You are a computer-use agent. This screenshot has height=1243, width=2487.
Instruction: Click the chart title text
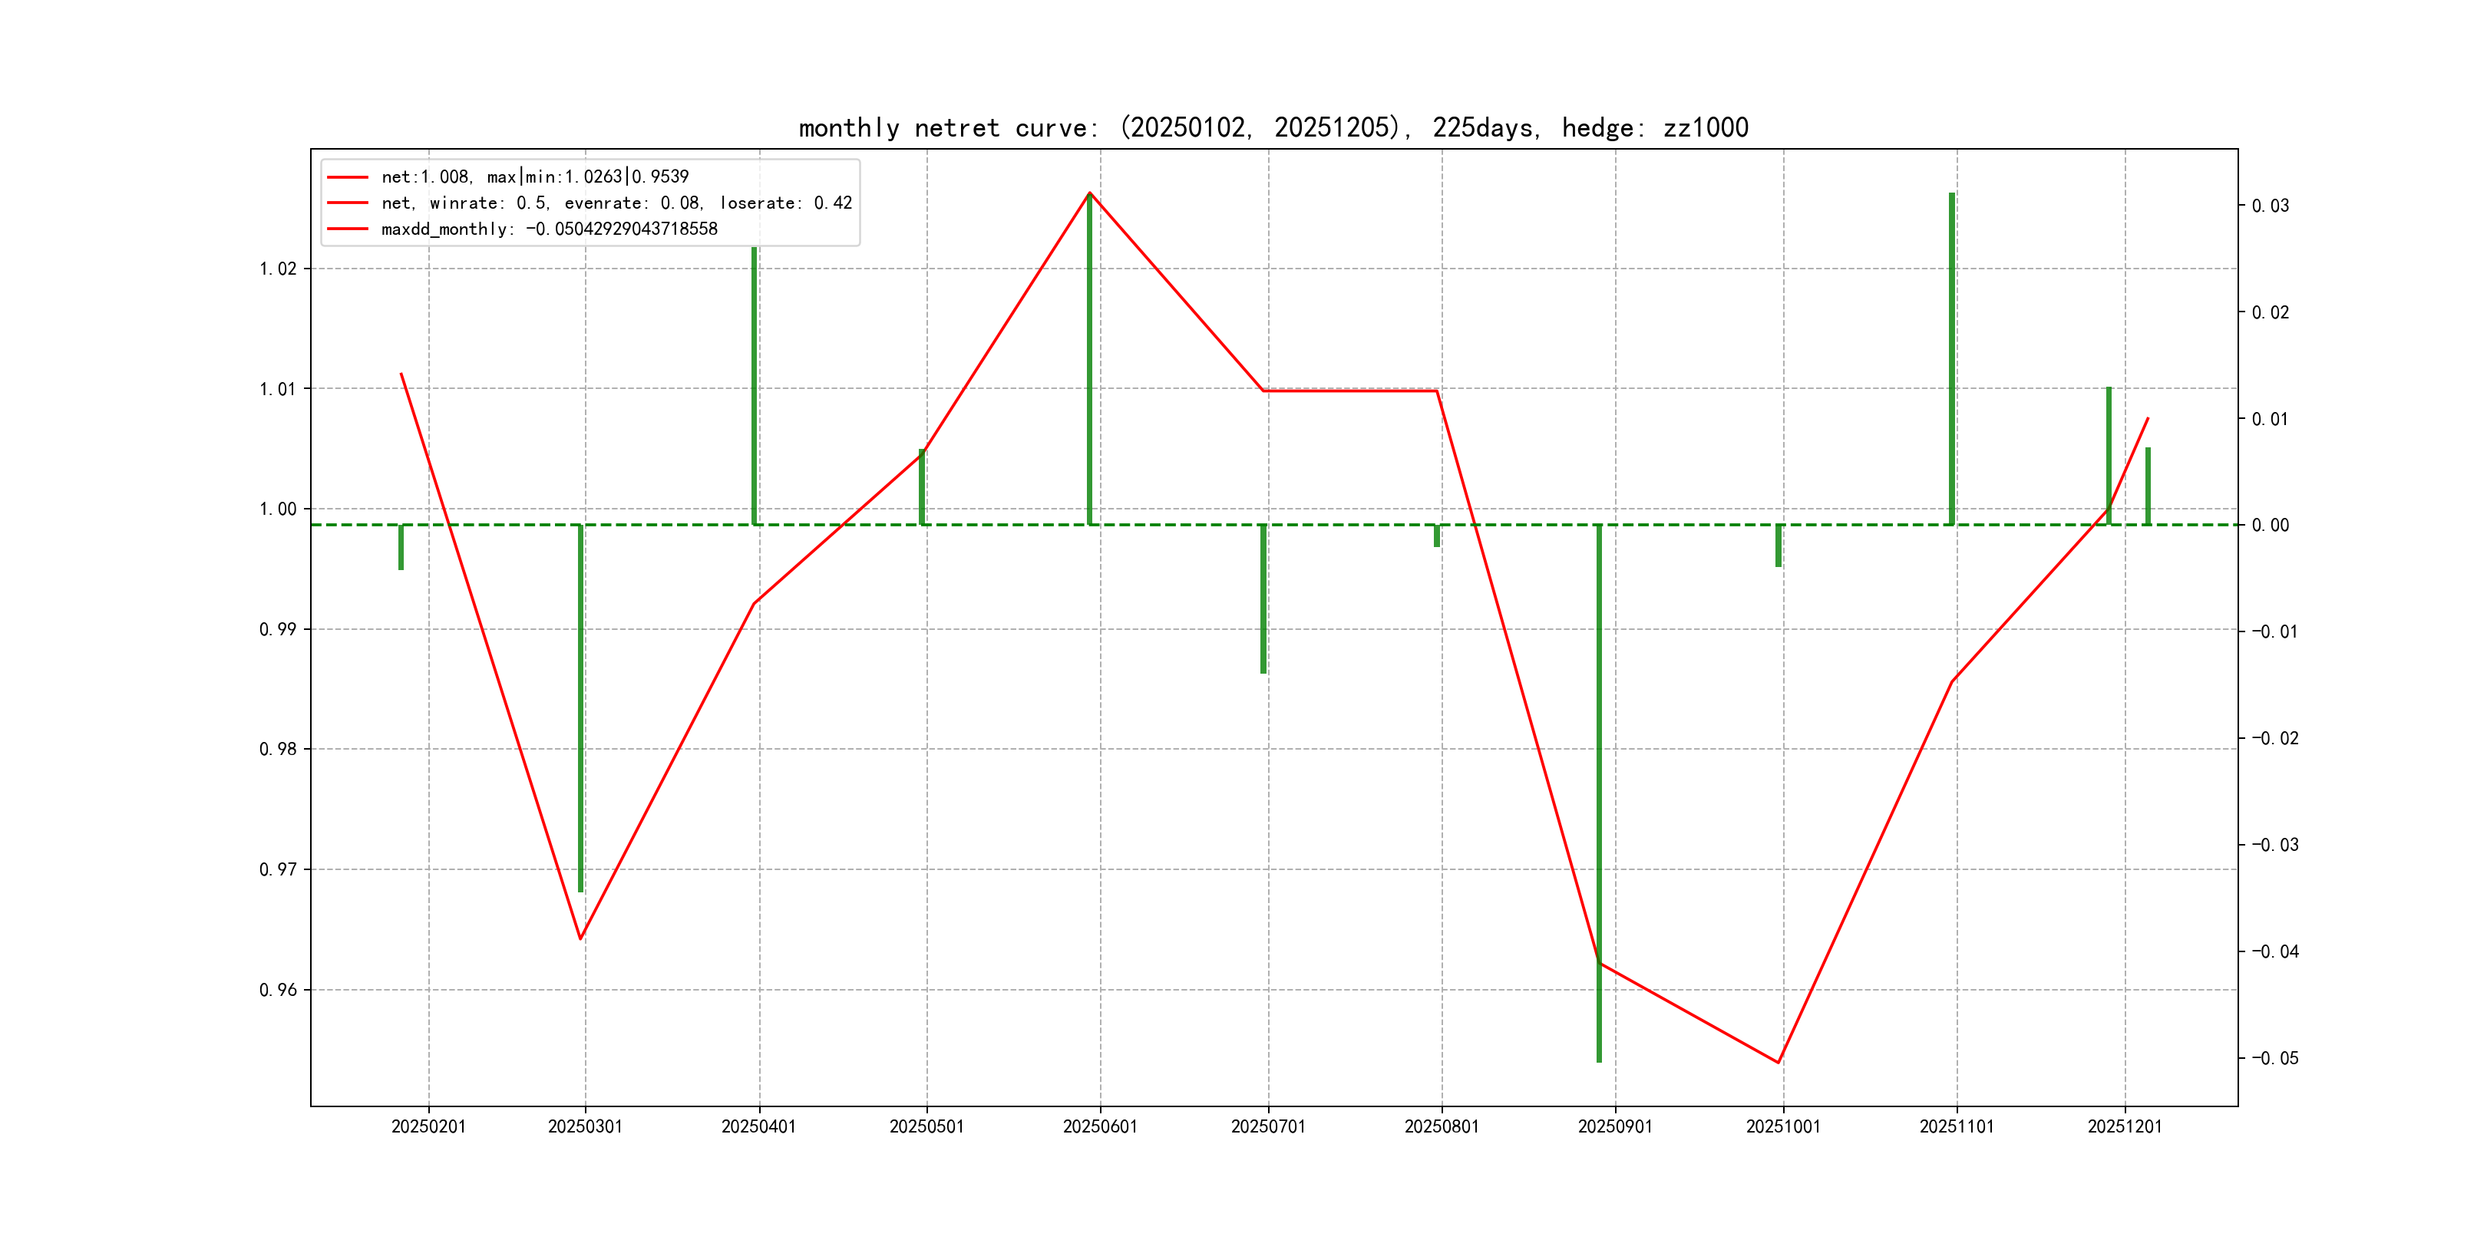pos(1273,127)
